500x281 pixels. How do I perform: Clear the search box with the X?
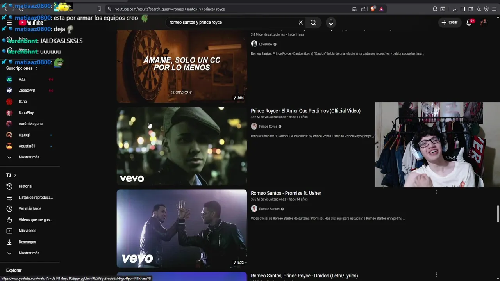301,23
